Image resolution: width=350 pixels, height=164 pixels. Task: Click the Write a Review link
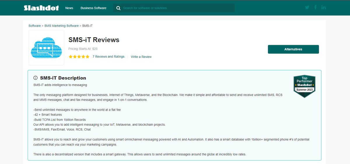141,57
